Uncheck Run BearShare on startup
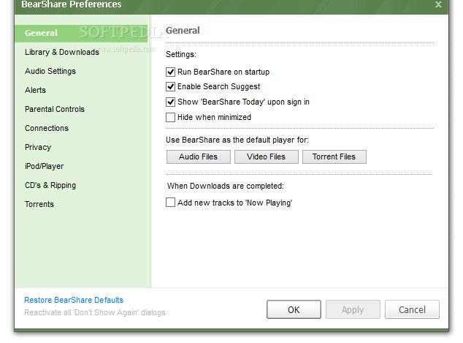The height and width of the screenshot is (343, 463). (170, 72)
